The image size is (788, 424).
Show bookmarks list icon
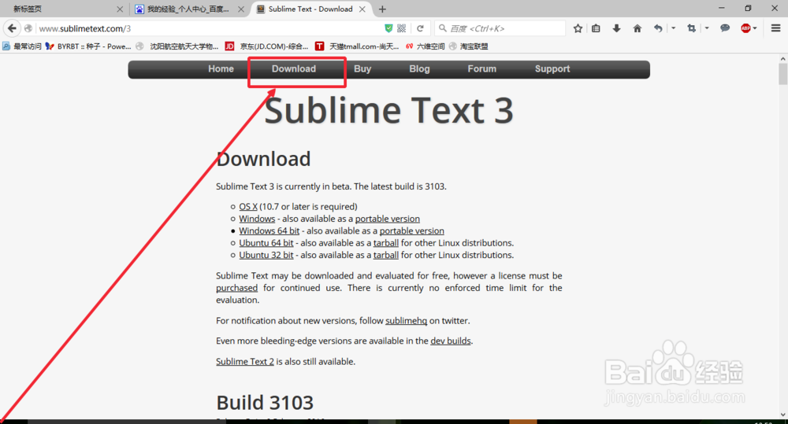[596, 28]
